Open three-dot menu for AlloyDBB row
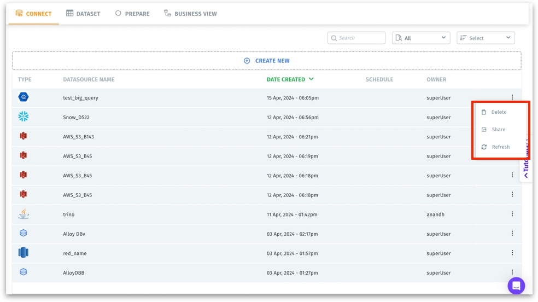Screen dimensions: 538x302 [512, 272]
